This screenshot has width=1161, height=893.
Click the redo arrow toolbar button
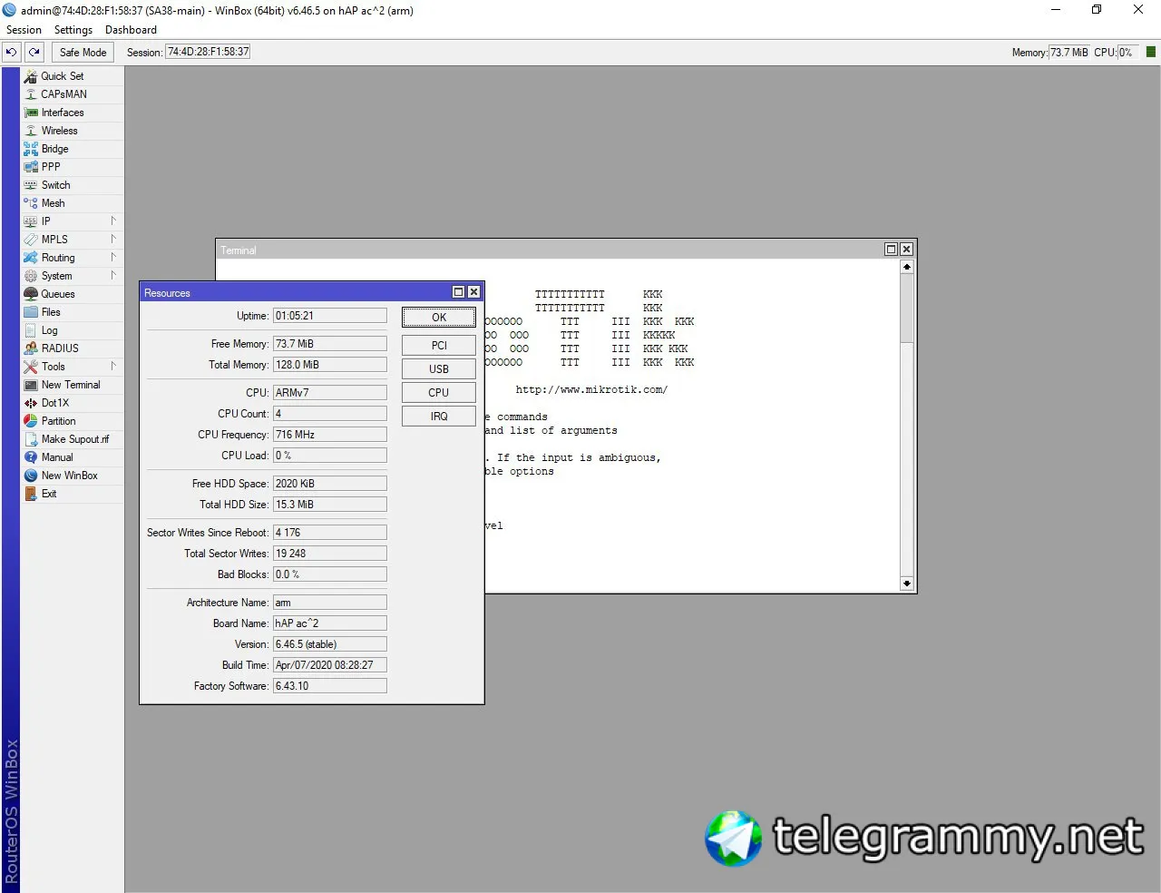point(34,53)
